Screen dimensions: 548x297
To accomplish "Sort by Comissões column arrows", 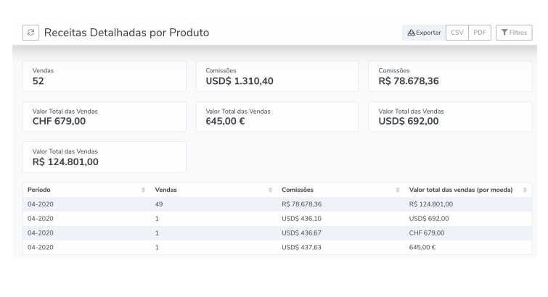I will [x=397, y=190].
